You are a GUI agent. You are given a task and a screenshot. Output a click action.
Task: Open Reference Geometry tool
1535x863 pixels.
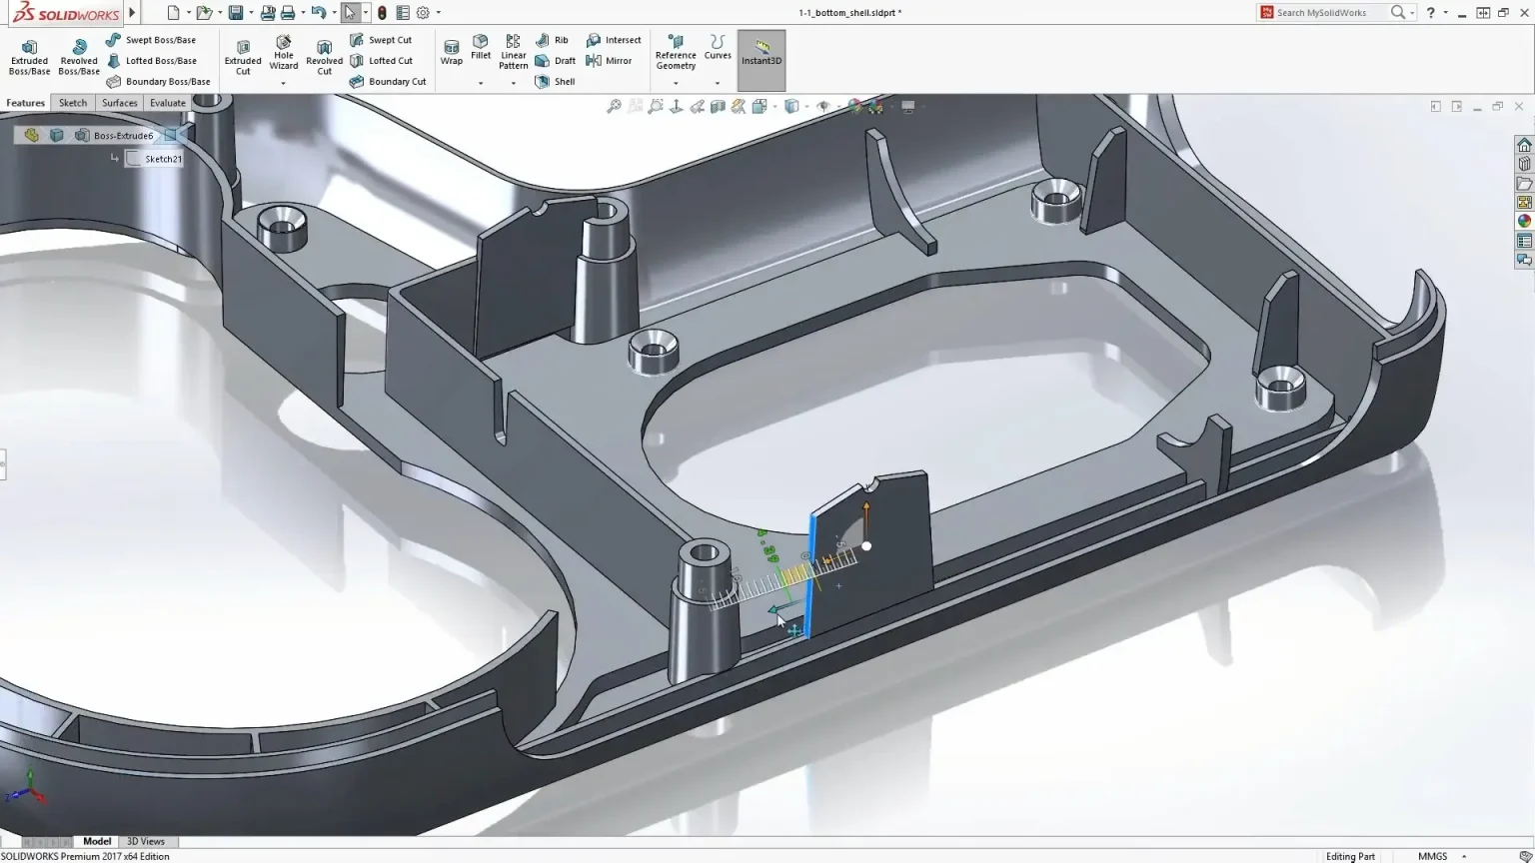(x=676, y=55)
